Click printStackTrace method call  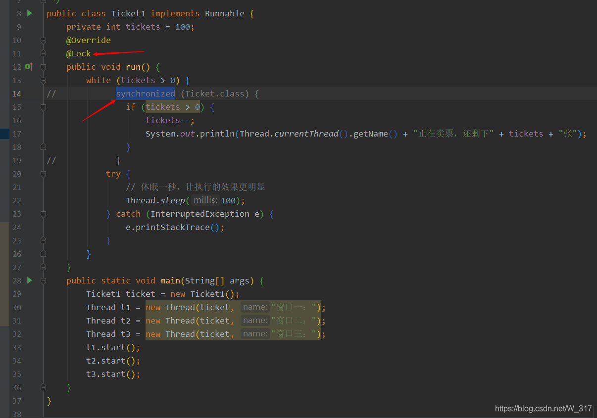tap(173, 227)
